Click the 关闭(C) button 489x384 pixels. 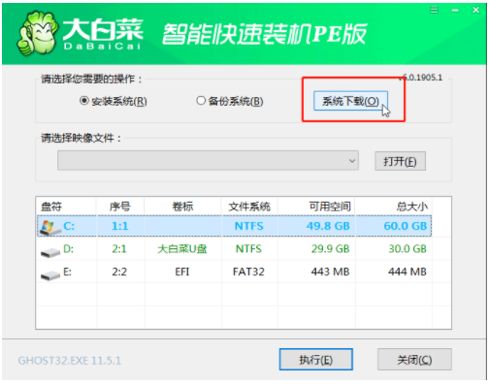pyautogui.click(x=414, y=359)
